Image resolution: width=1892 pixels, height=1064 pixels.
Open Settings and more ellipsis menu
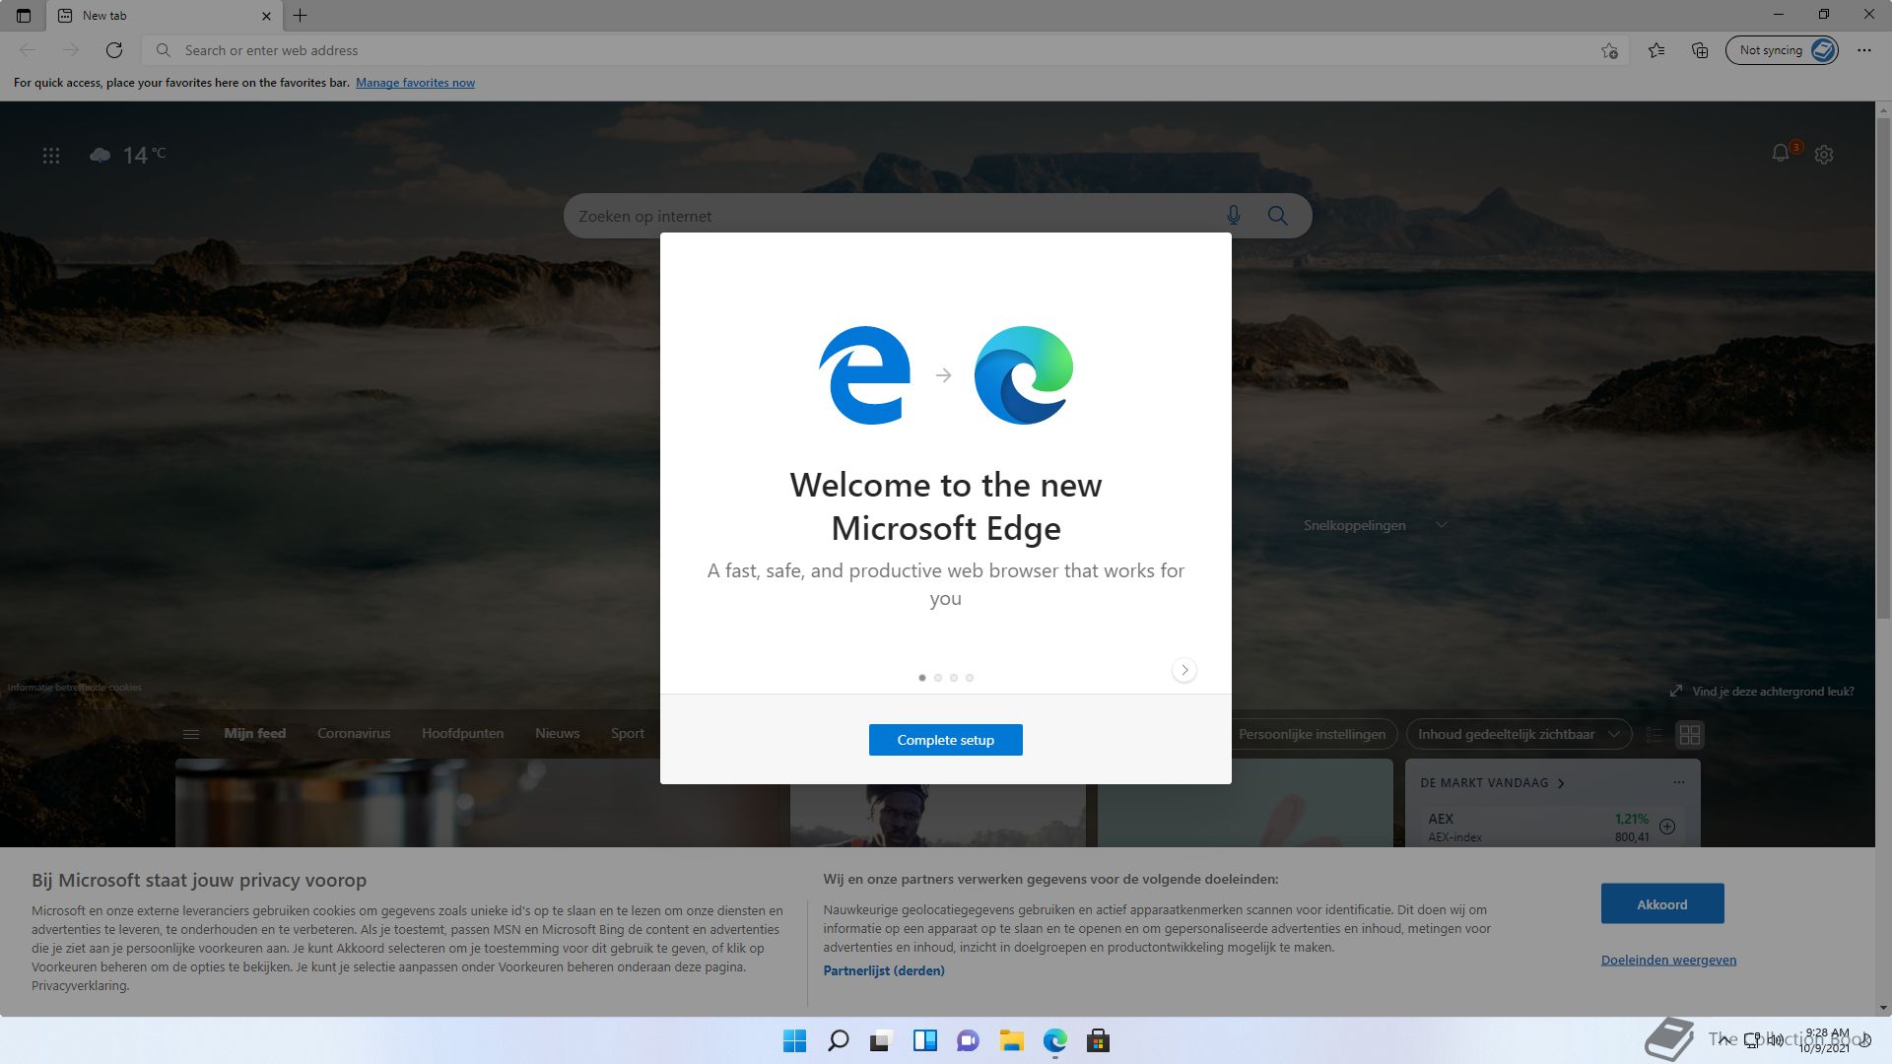click(1864, 50)
